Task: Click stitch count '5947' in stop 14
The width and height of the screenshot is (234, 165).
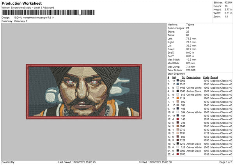Action: [x=183, y=126]
